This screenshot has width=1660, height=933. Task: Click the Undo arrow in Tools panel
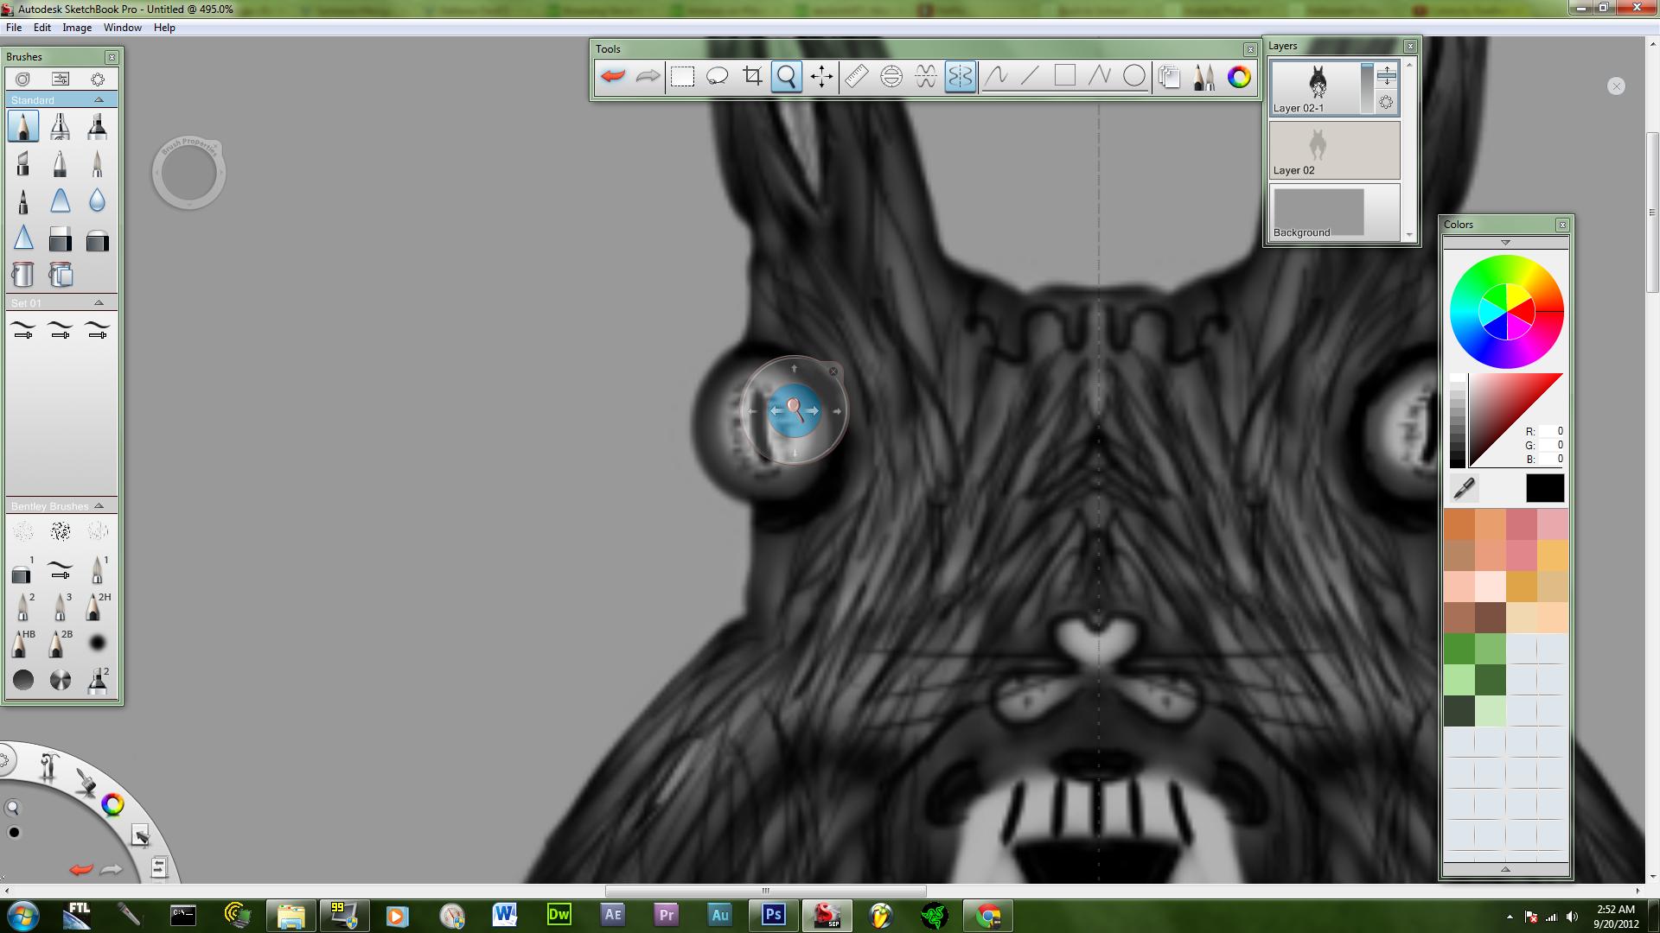(x=613, y=76)
